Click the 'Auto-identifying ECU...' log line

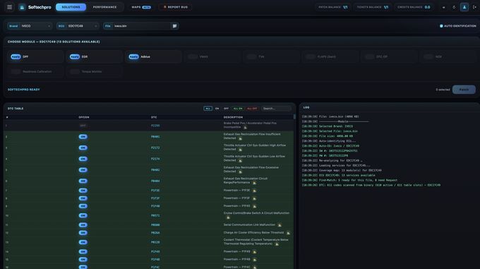tap(329, 141)
